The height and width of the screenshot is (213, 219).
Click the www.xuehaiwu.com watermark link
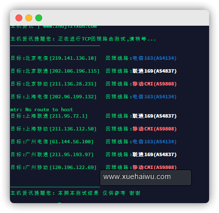137,177
